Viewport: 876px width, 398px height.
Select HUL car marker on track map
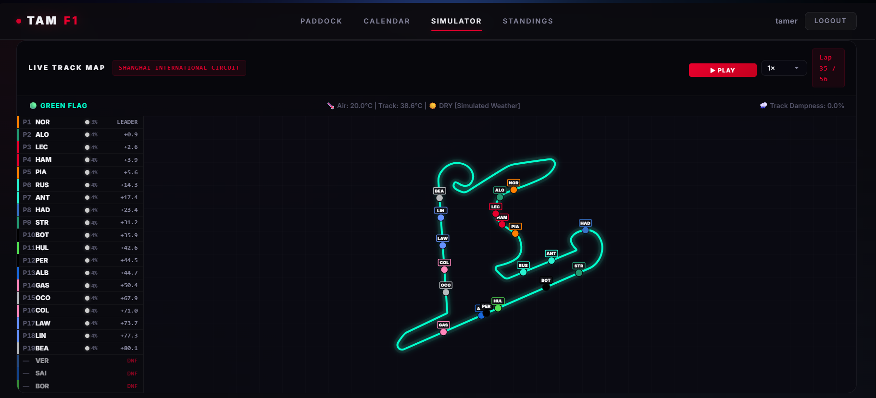498,308
